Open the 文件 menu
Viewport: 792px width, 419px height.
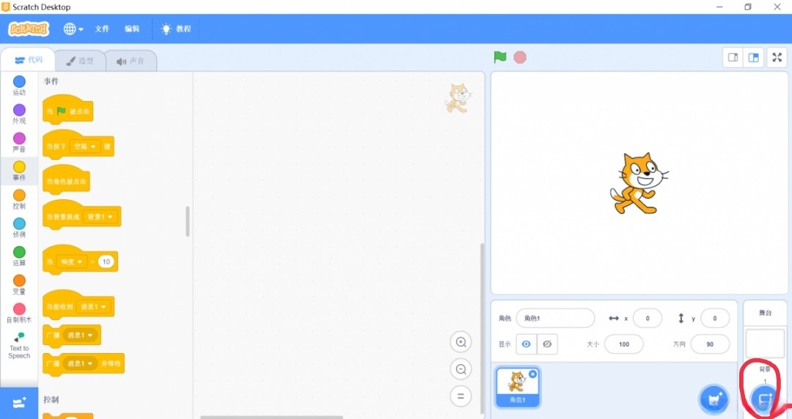pos(102,29)
